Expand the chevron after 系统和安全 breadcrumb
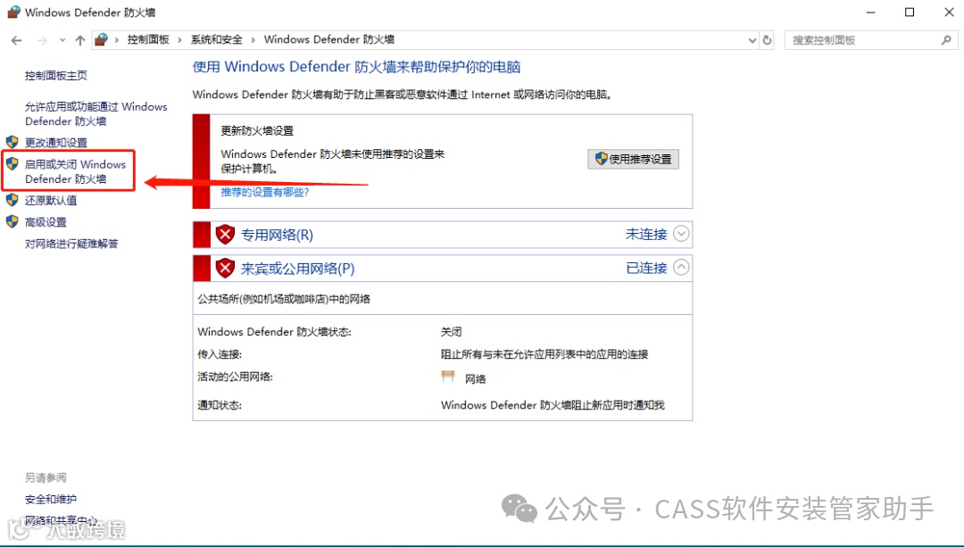 tap(253, 40)
